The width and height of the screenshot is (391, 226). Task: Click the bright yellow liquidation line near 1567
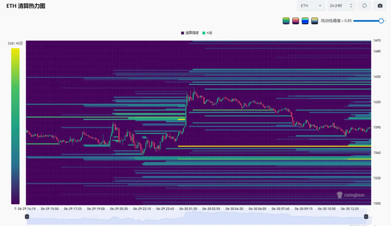(x=274, y=146)
